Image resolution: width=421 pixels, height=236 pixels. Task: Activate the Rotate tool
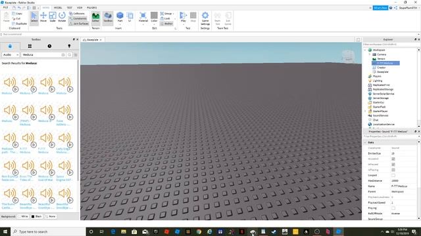click(x=62, y=18)
